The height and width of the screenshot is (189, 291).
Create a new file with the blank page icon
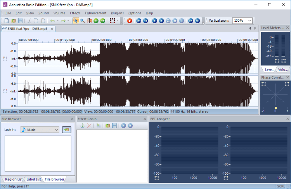coord(7,21)
